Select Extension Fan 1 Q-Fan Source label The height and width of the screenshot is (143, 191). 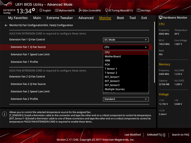[x=28, y=47]
